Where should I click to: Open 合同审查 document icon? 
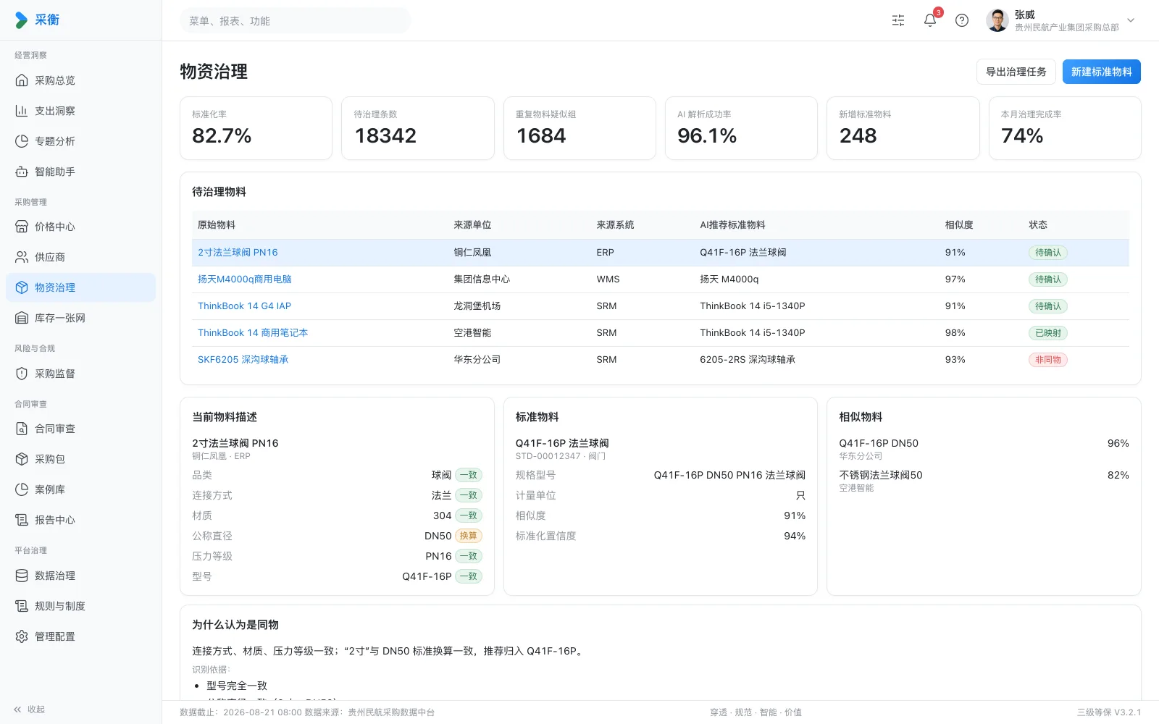[x=22, y=429]
